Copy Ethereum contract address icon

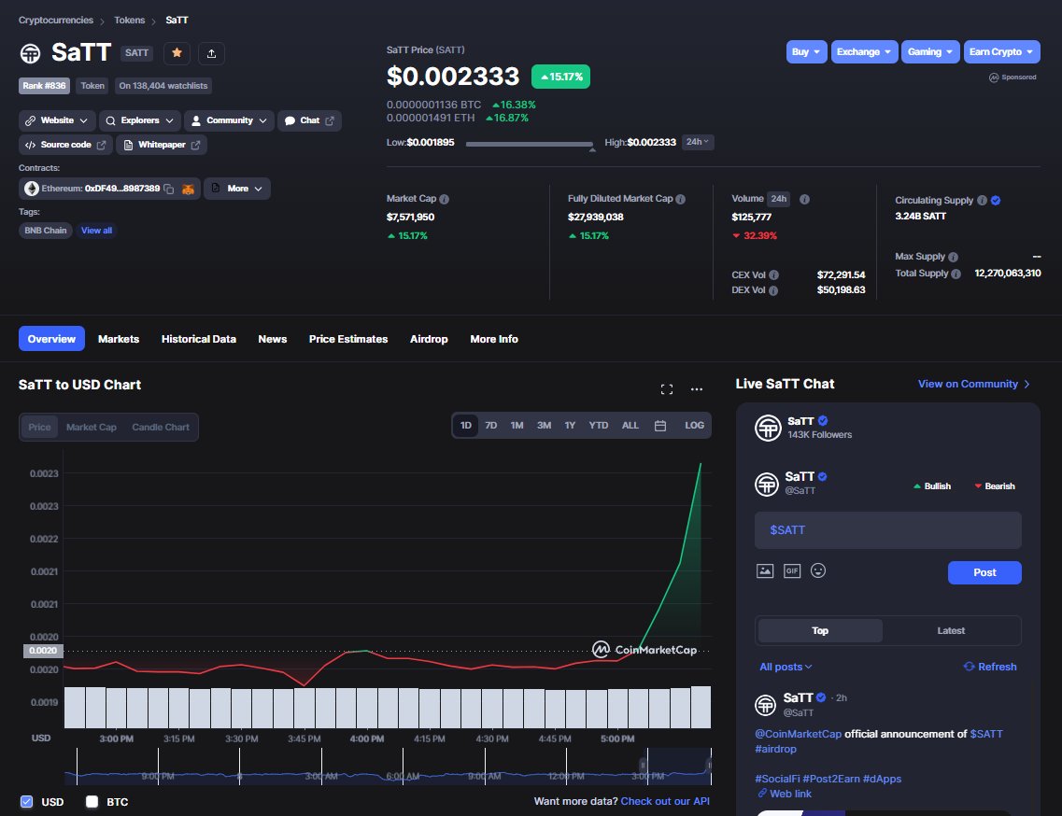coord(169,189)
